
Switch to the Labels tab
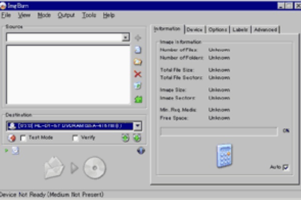240,29
